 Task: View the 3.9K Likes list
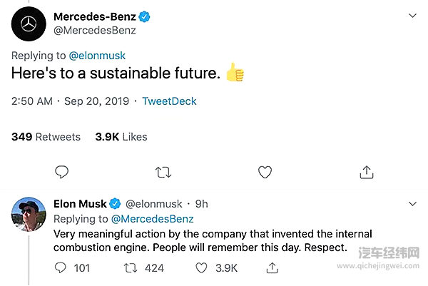click(121, 136)
